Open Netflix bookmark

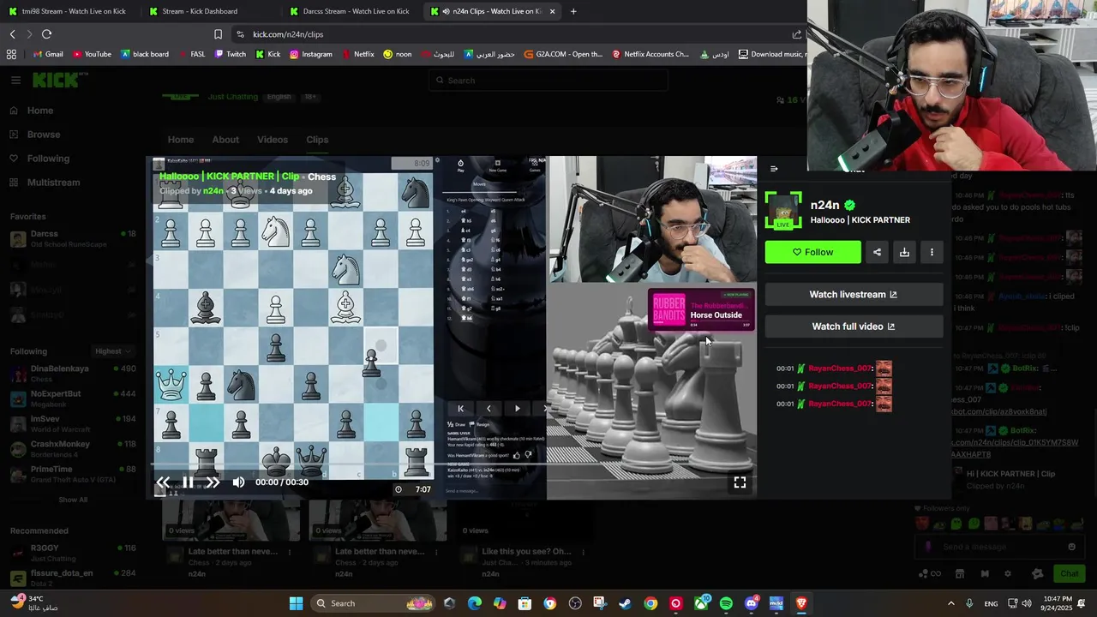(358, 54)
